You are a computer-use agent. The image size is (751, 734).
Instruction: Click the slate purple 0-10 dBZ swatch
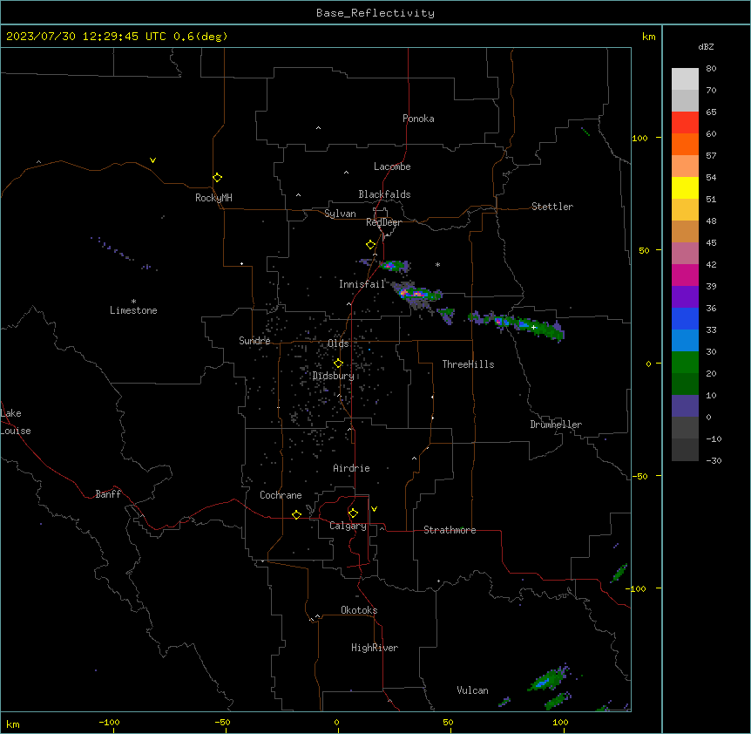pos(685,406)
